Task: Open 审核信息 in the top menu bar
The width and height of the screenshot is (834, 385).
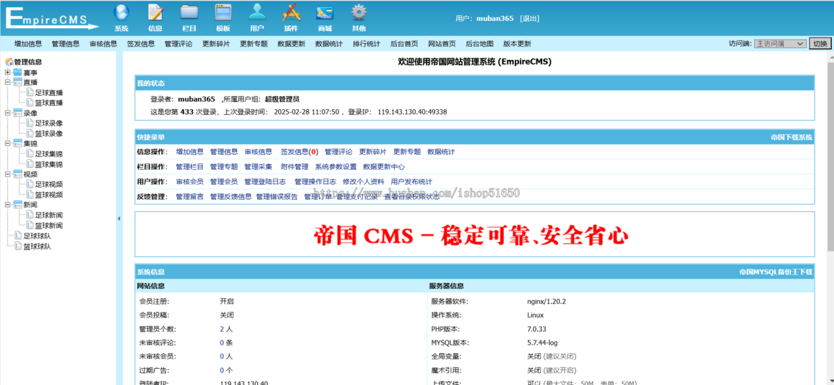Action: click(103, 44)
